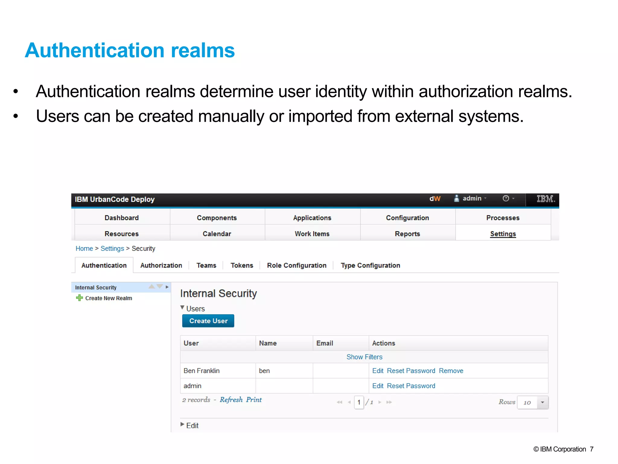Click the 'ben' name cell
The image size is (618, 464).
tap(284, 371)
